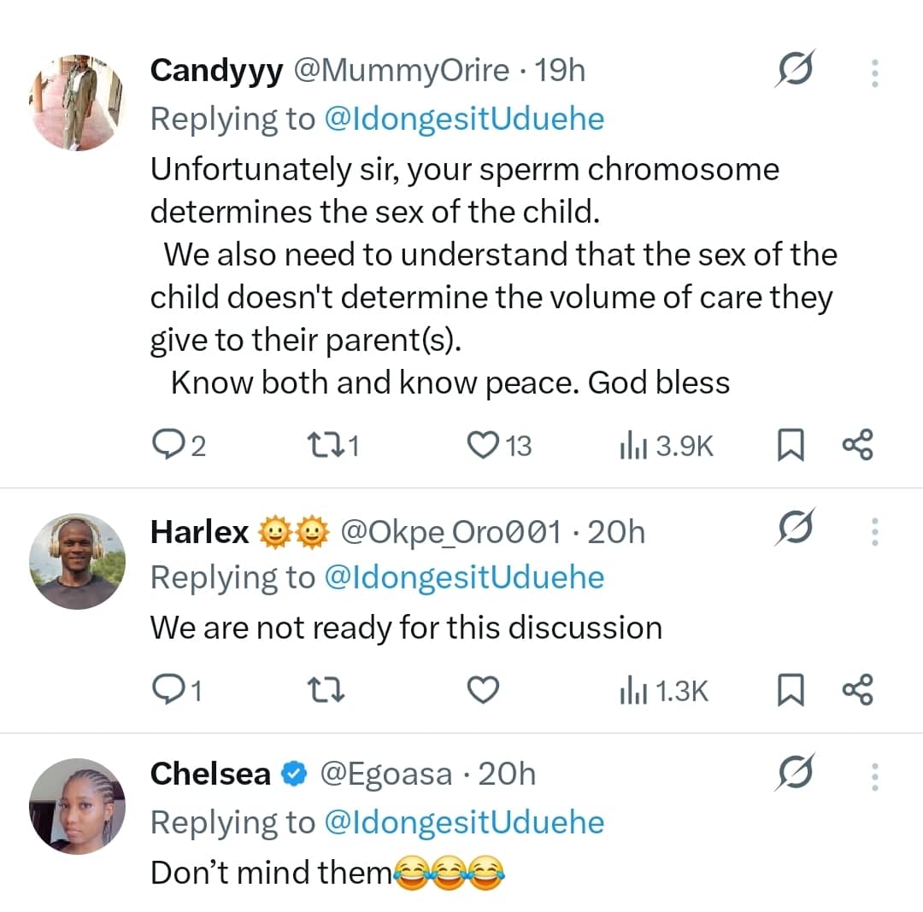Open the reply icon on Candyyy's tweet

(x=168, y=444)
